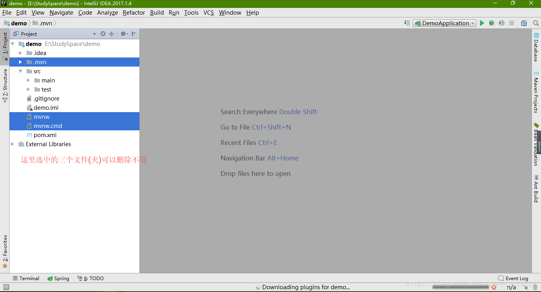The width and height of the screenshot is (541, 292).
Task: Toggle the 2: Favorites side tab
Action: pyautogui.click(x=5, y=252)
